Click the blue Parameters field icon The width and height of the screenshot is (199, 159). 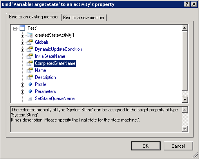30,91
